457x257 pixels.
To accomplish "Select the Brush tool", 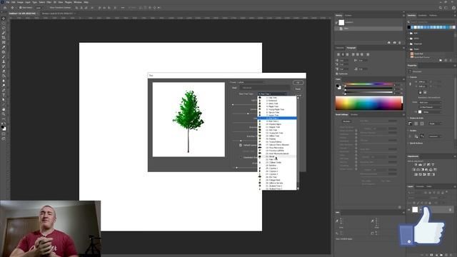I will click(4, 57).
